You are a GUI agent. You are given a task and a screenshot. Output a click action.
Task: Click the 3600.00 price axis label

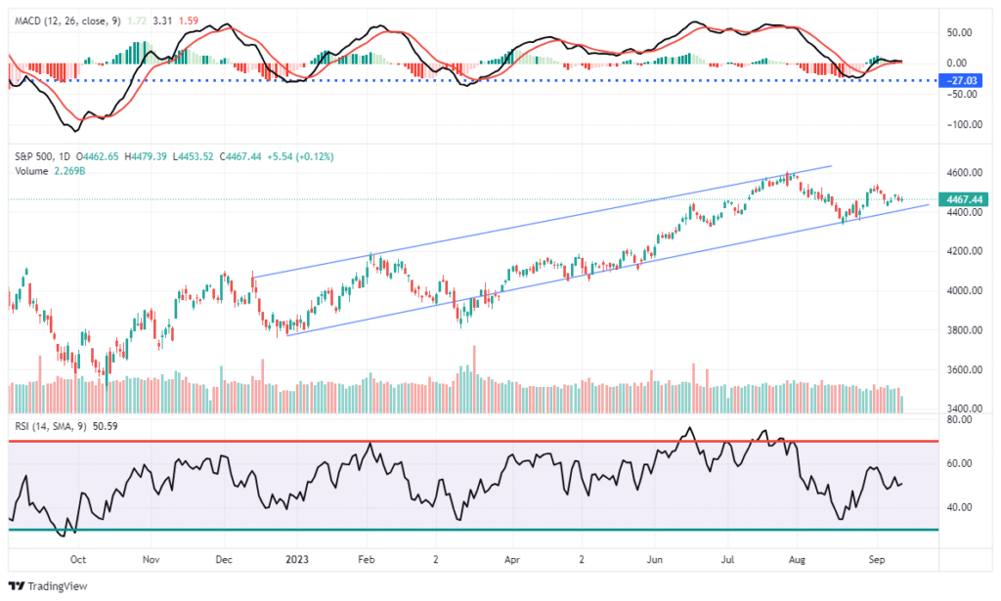(x=964, y=370)
